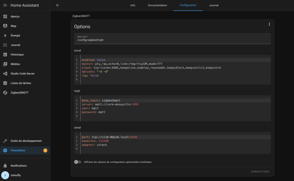Click the Home Assistant title
The image size is (294, 181).
[x=25, y=5]
